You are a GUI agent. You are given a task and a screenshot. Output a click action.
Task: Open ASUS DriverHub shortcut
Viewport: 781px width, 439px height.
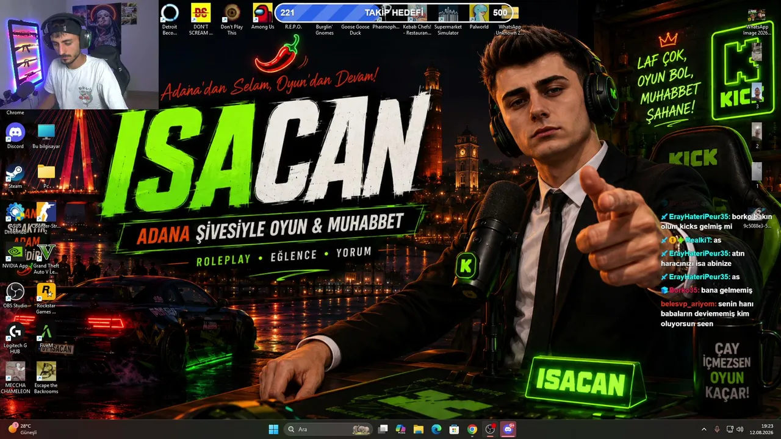coord(15,218)
